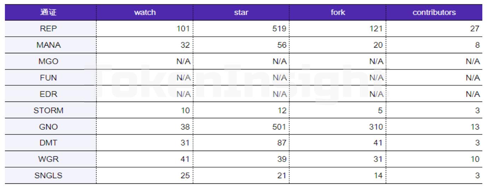Select the GNO row label
The width and height of the screenshot is (489, 188).
coord(48,127)
